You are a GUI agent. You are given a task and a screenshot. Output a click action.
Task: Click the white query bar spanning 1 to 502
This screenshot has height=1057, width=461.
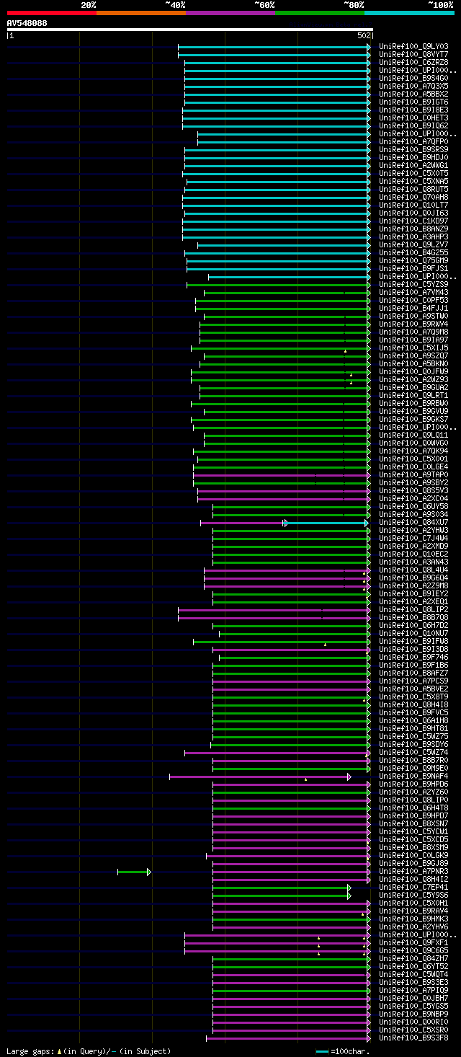(189, 30)
